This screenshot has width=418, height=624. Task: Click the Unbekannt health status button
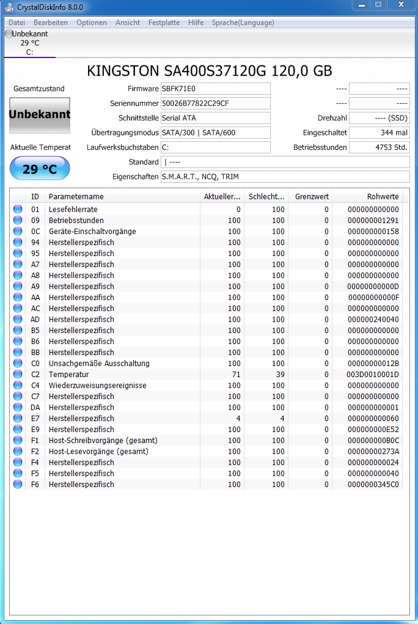(40, 115)
